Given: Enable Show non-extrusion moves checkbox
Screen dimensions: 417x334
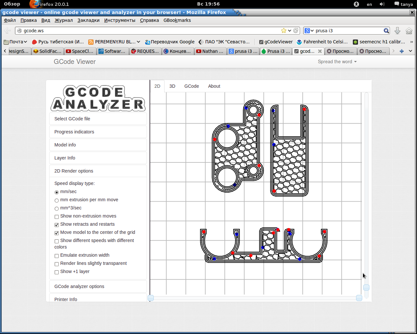Looking at the screenshot, I should point(57,217).
